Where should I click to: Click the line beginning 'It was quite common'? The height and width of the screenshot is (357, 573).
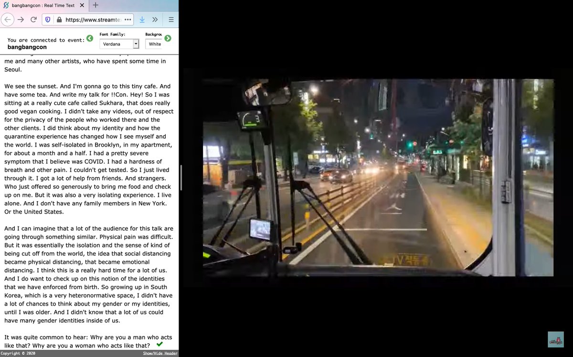(x=88, y=337)
